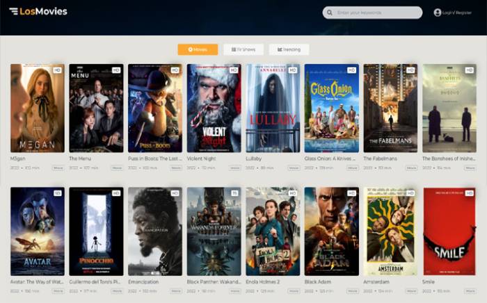487x303 pixels.
Task: Click the Movie tag under Smile
Action: pyautogui.click(x=470, y=291)
